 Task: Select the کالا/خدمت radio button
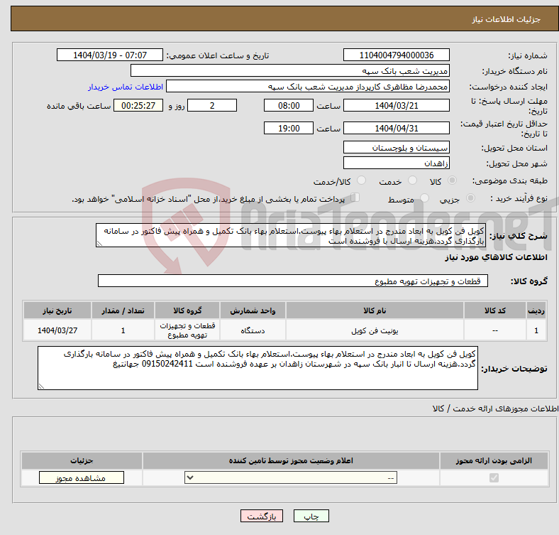click(x=361, y=180)
